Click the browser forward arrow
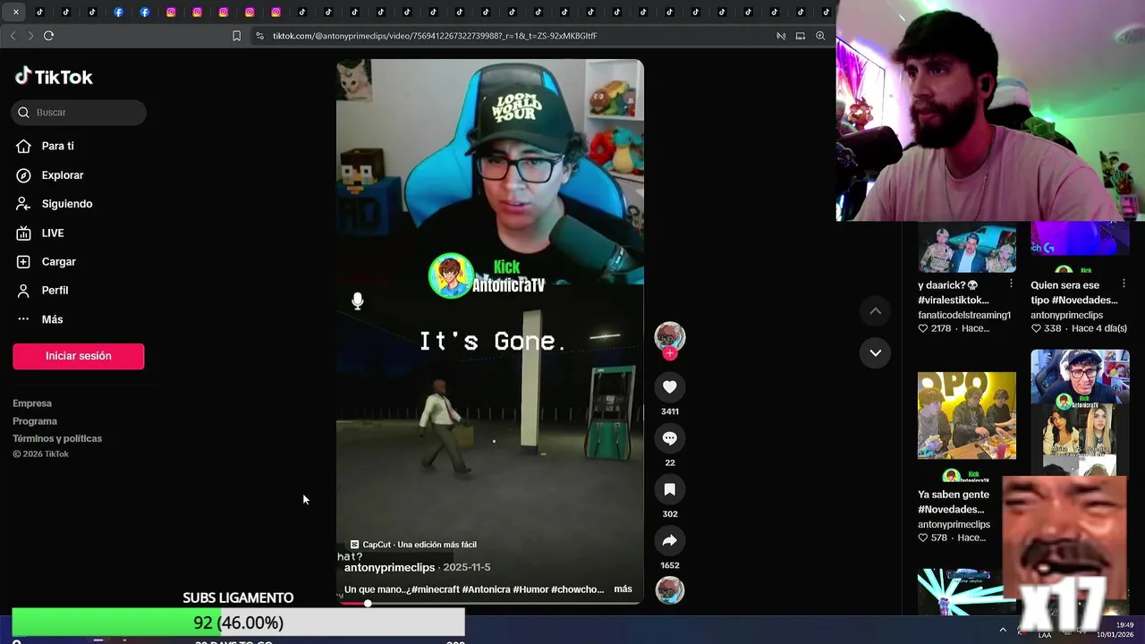Image resolution: width=1145 pixels, height=644 pixels. (x=30, y=36)
